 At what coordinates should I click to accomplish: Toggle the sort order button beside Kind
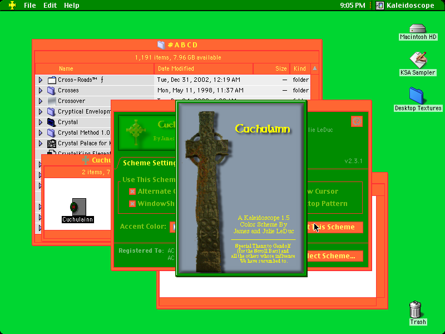[314, 68]
